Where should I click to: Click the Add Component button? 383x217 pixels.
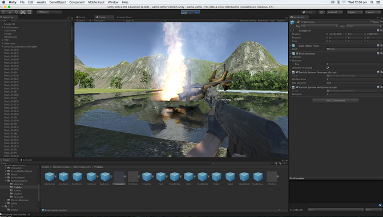[336, 100]
